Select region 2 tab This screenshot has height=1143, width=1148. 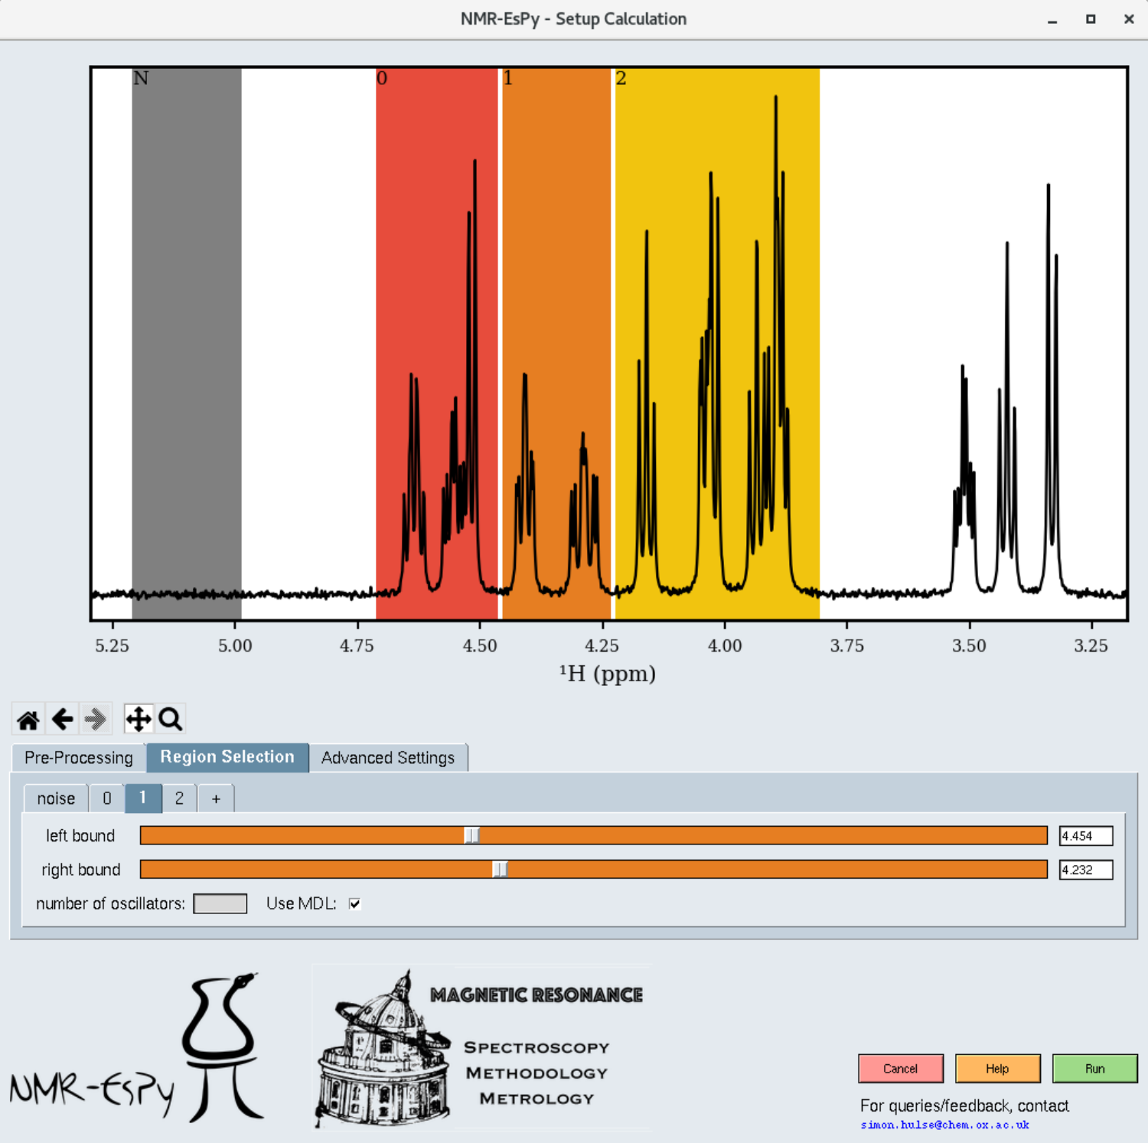click(x=179, y=798)
